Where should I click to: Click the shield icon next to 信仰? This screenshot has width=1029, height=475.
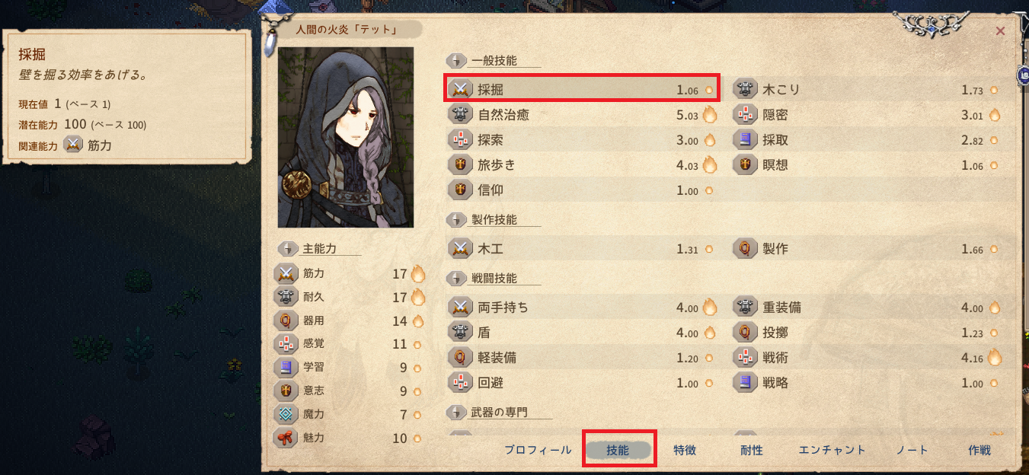point(459,190)
